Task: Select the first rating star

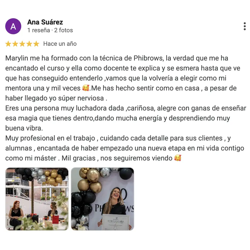Action: tap(8, 44)
